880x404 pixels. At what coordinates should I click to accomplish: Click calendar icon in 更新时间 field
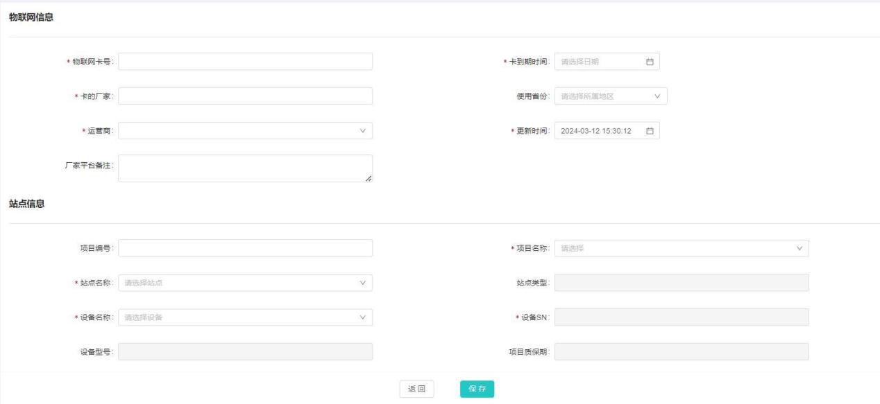(x=650, y=131)
